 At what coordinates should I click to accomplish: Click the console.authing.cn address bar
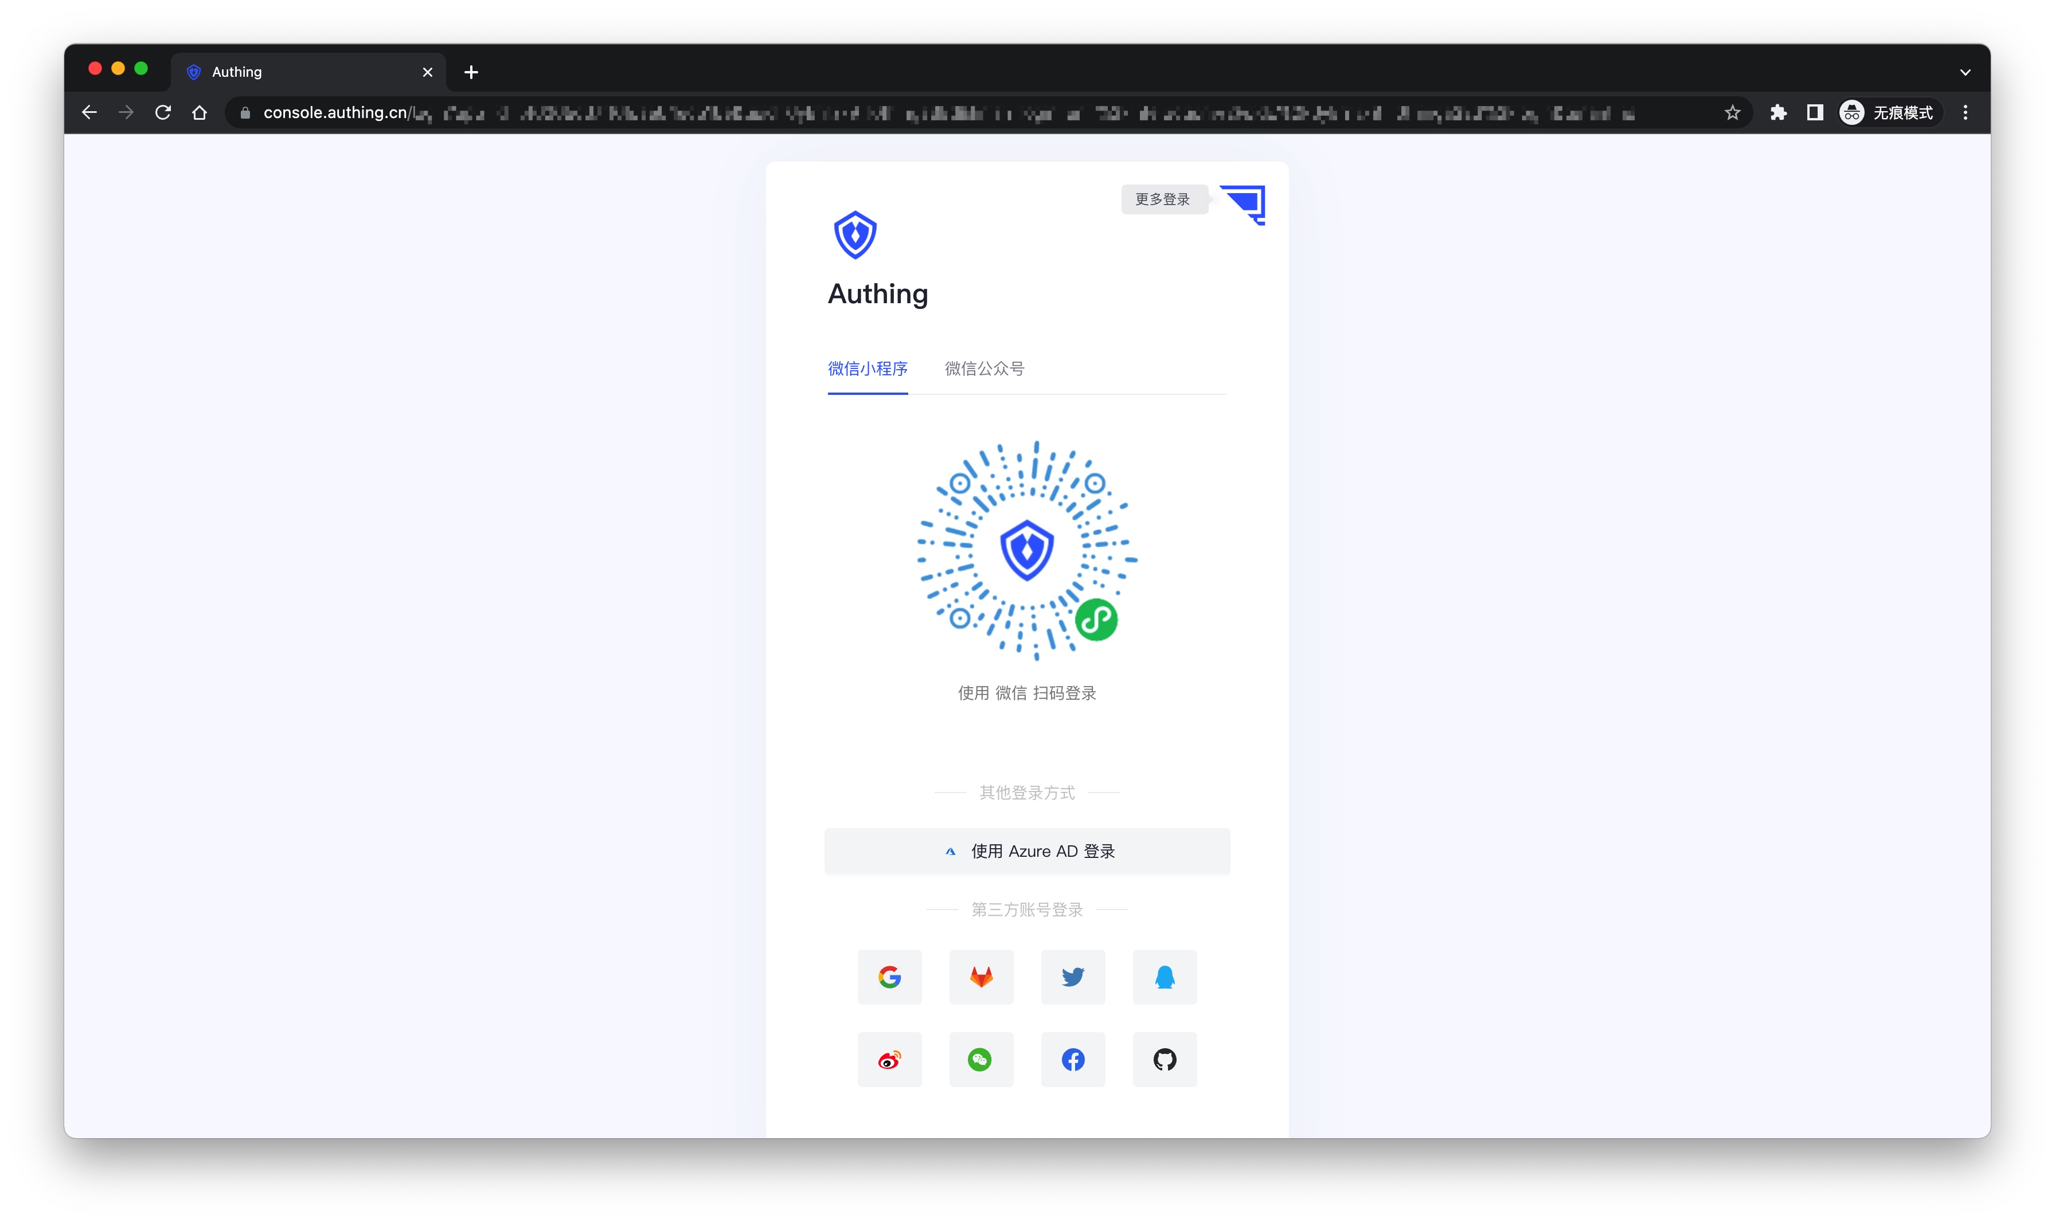click(948, 113)
